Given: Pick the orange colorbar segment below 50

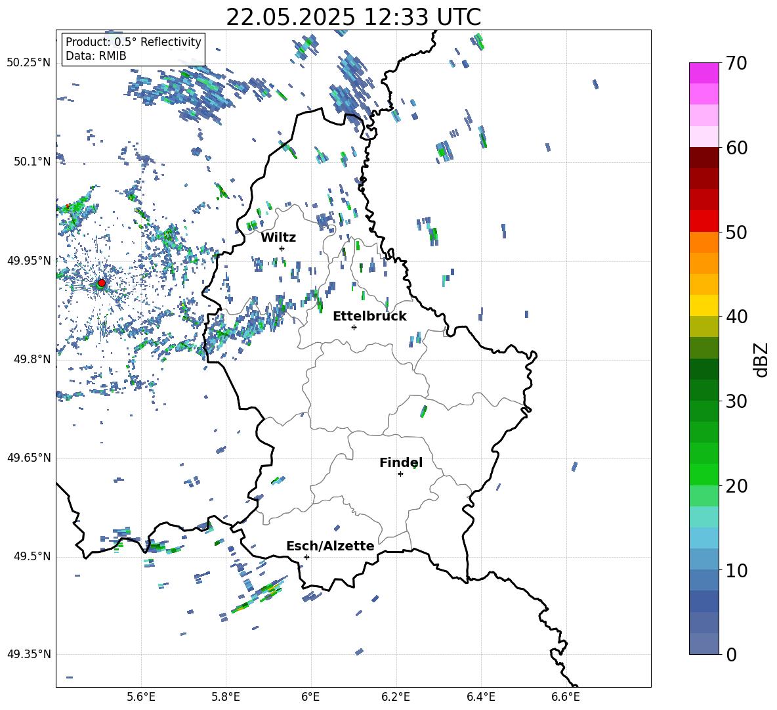Looking at the screenshot, I should click(x=704, y=242).
